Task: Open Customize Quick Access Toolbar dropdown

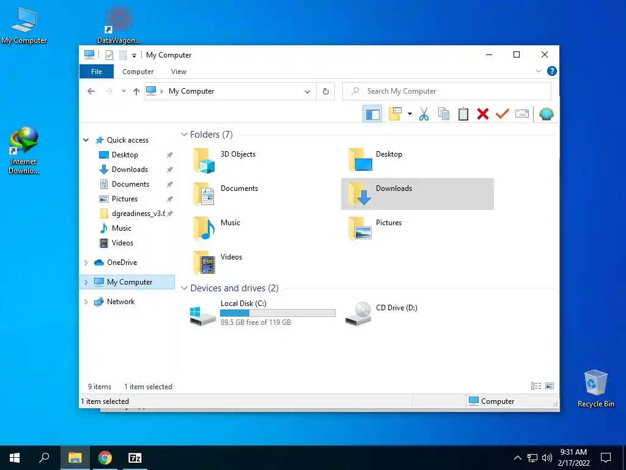Action: (134, 55)
